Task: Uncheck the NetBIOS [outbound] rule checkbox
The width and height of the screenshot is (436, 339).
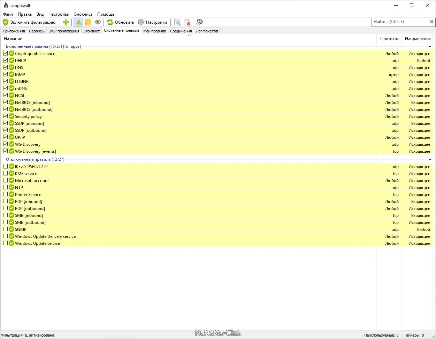Action: [5, 109]
